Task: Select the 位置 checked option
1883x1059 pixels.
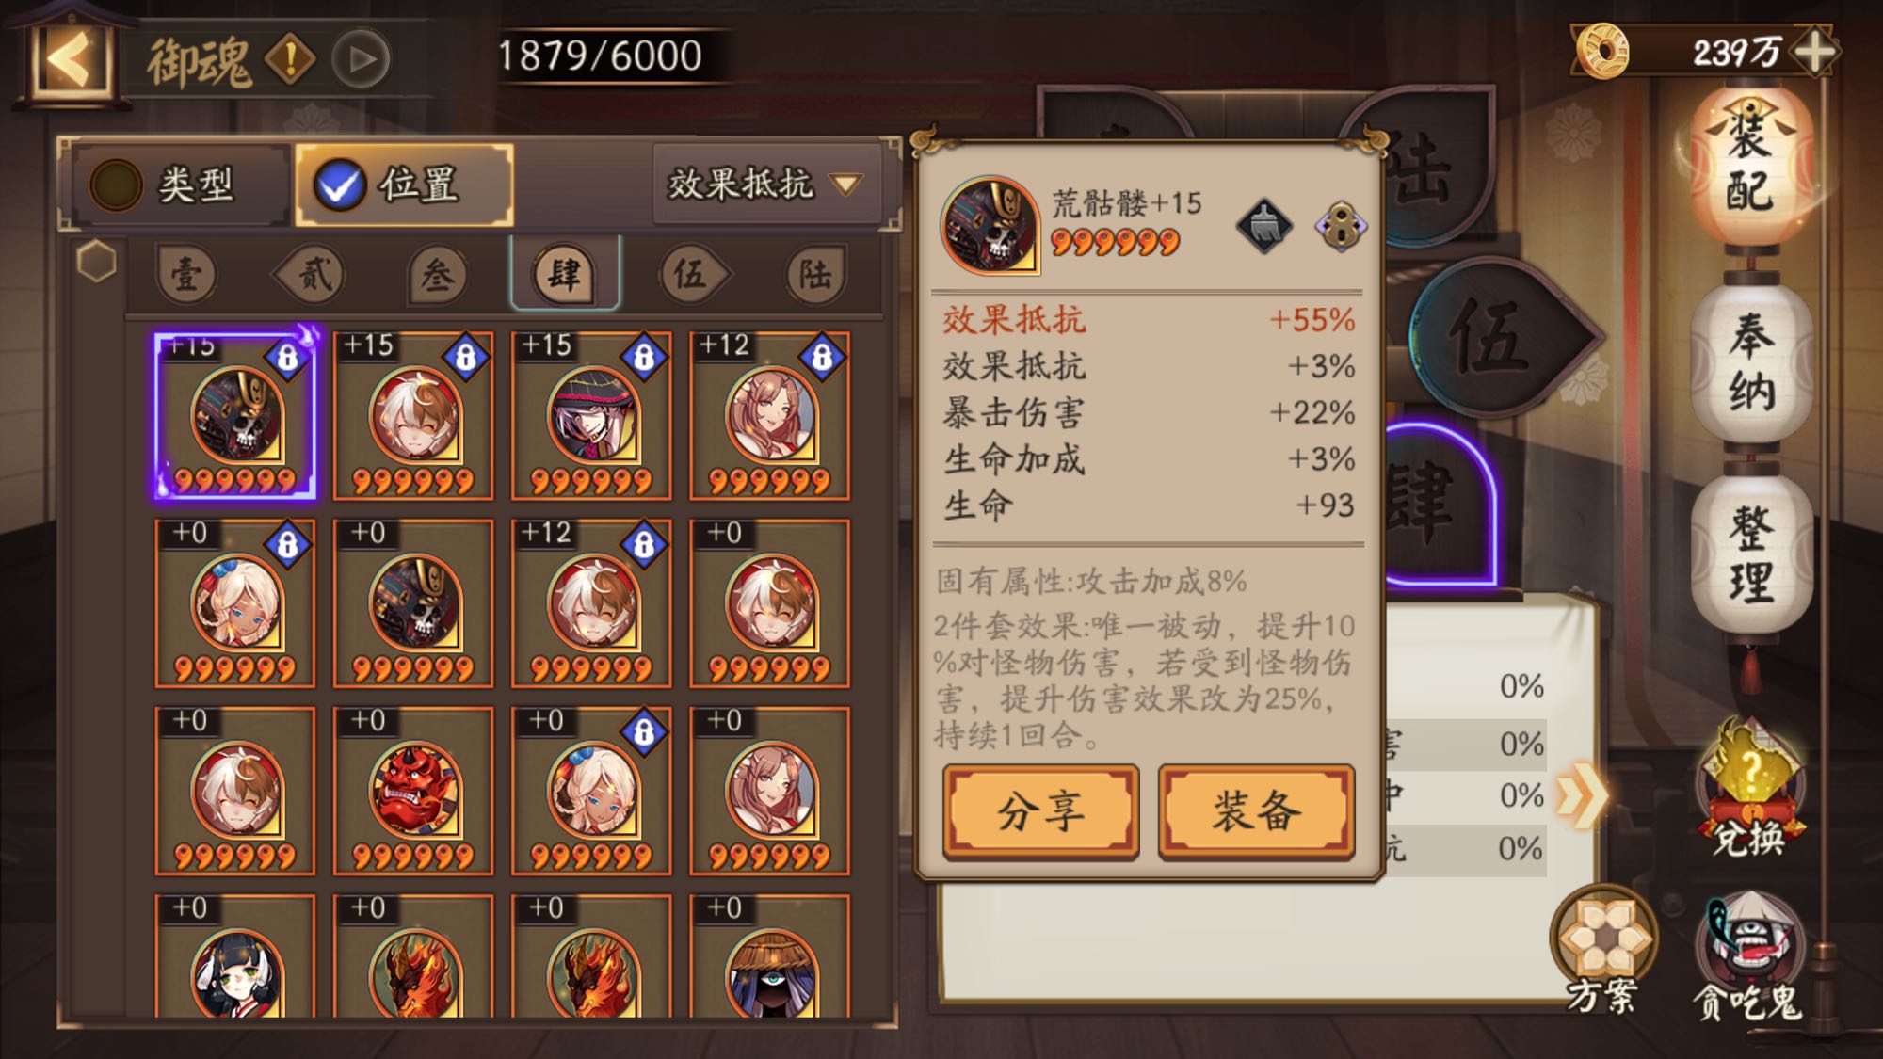Action: pyautogui.click(x=405, y=185)
